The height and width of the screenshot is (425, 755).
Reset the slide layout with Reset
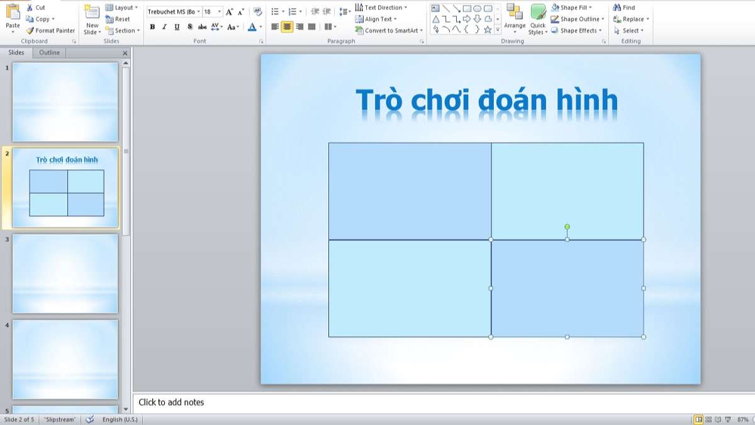click(x=118, y=19)
